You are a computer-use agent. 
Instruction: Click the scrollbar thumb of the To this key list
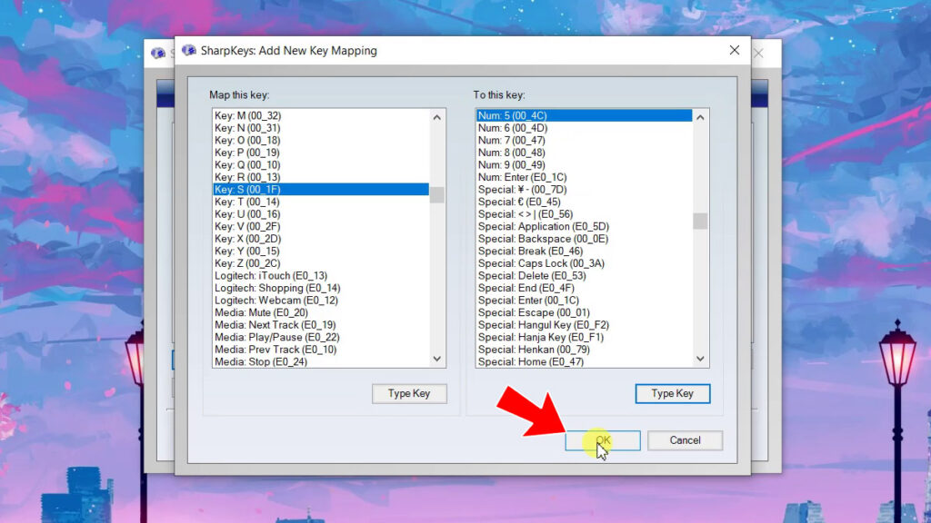700,222
